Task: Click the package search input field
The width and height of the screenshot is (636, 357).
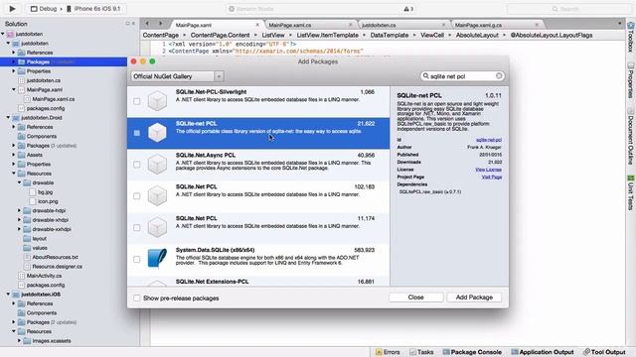Action: coord(462,76)
